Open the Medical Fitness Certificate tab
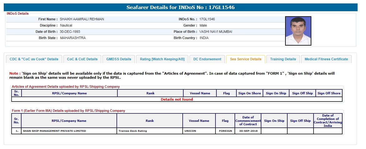Viewport: 366px width, 149px height. click(326, 59)
